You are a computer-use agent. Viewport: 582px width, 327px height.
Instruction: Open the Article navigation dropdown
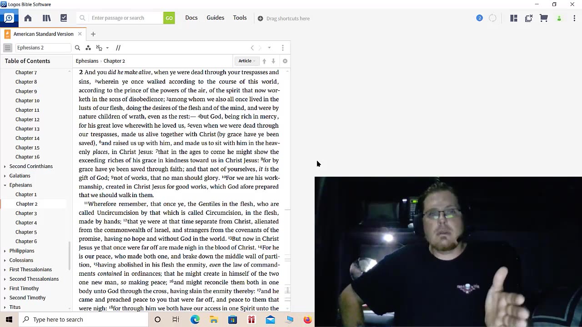pos(247,61)
